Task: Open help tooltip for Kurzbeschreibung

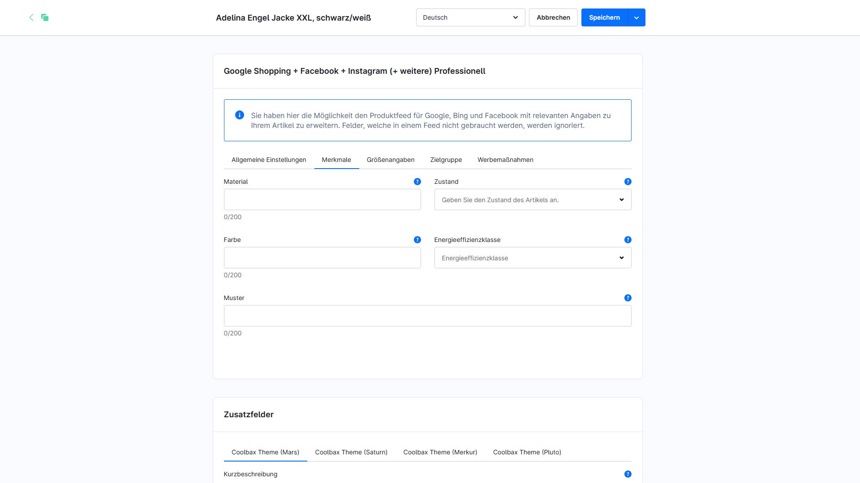Action: click(x=628, y=474)
